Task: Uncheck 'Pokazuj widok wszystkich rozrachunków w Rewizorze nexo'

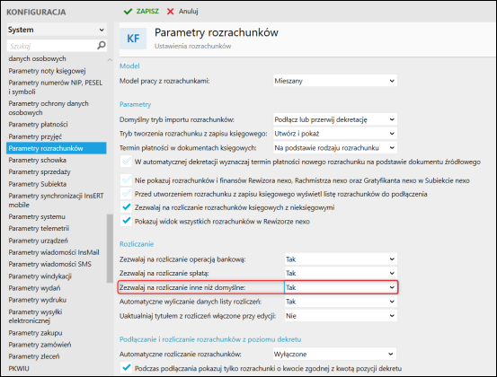Action: (127, 221)
